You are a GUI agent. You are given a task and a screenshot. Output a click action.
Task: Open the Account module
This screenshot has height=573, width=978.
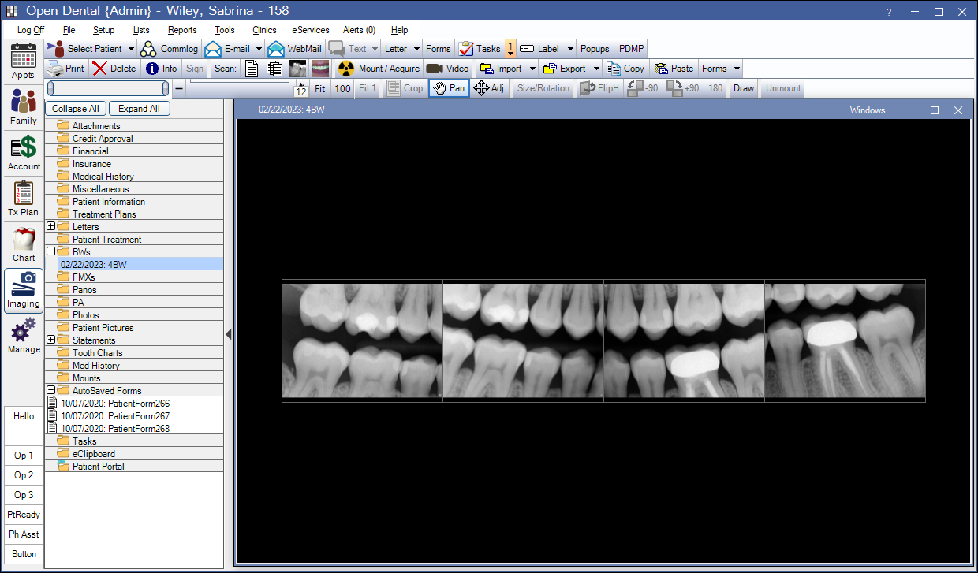point(23,153)
